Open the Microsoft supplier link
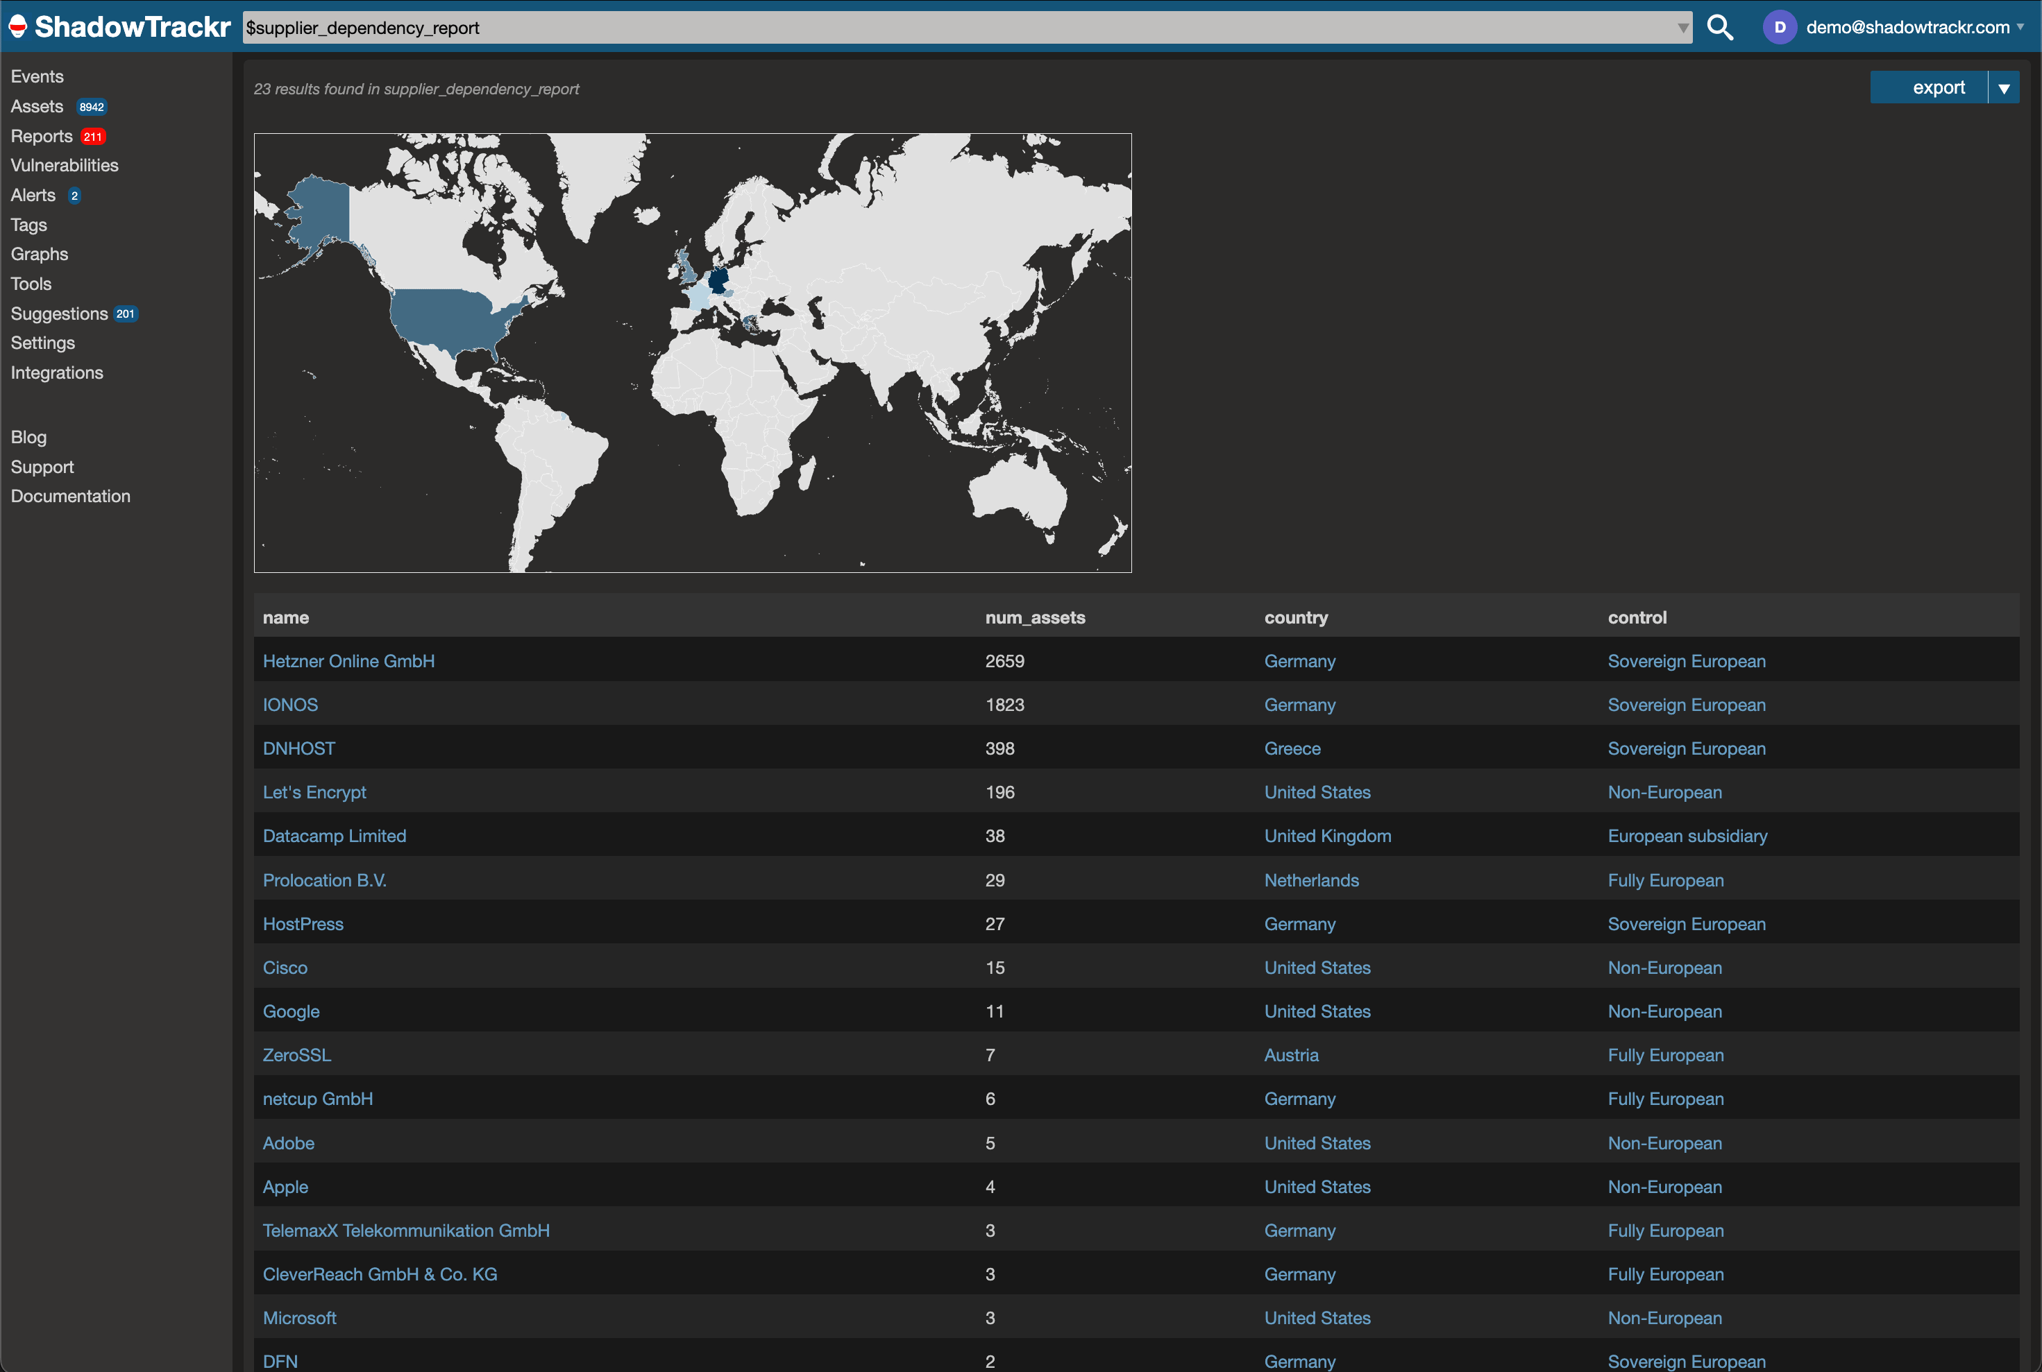Image resolution: width=2042 pixels, height=1372 pixels. [x=299, y=1319]
